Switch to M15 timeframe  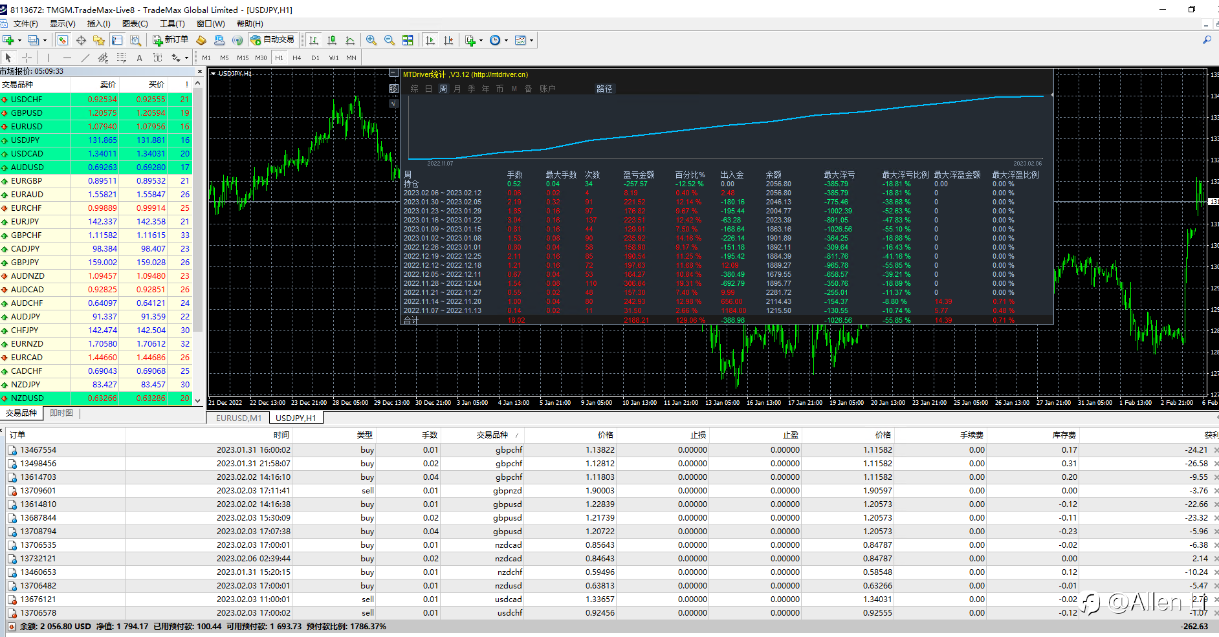coord(243,58)
